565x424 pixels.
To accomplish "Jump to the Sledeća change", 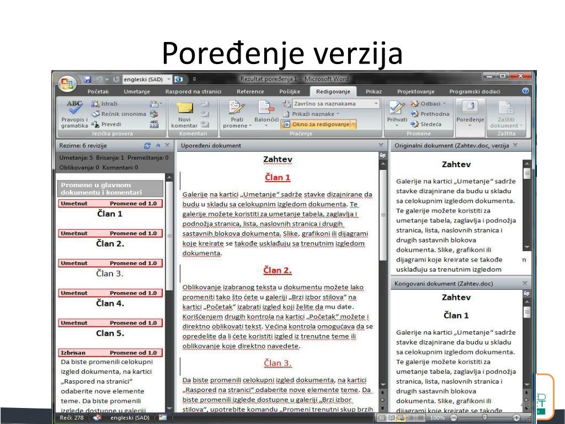I will pos(426,124).
